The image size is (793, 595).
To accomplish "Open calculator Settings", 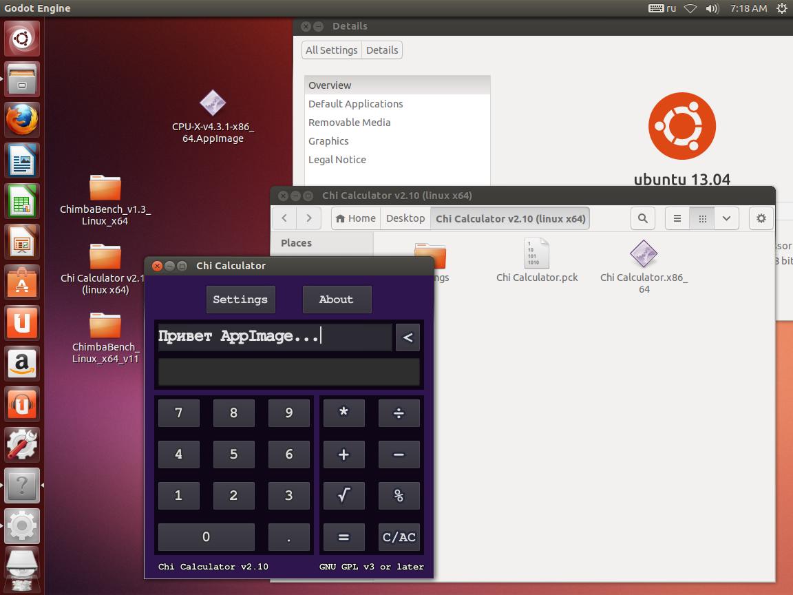I will pos(240,300).
